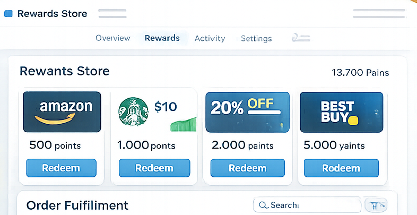Click the Best Buy logo card
417x215 pixels.
tap(341, 111)
